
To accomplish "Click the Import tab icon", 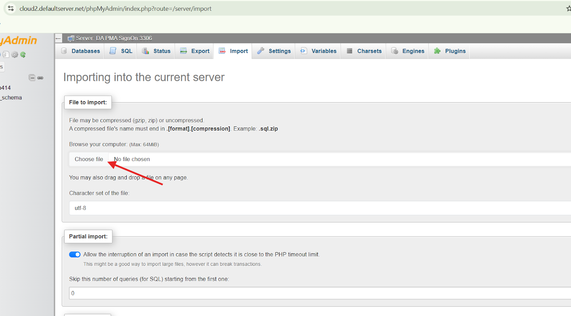I will [x=222, y=51].
